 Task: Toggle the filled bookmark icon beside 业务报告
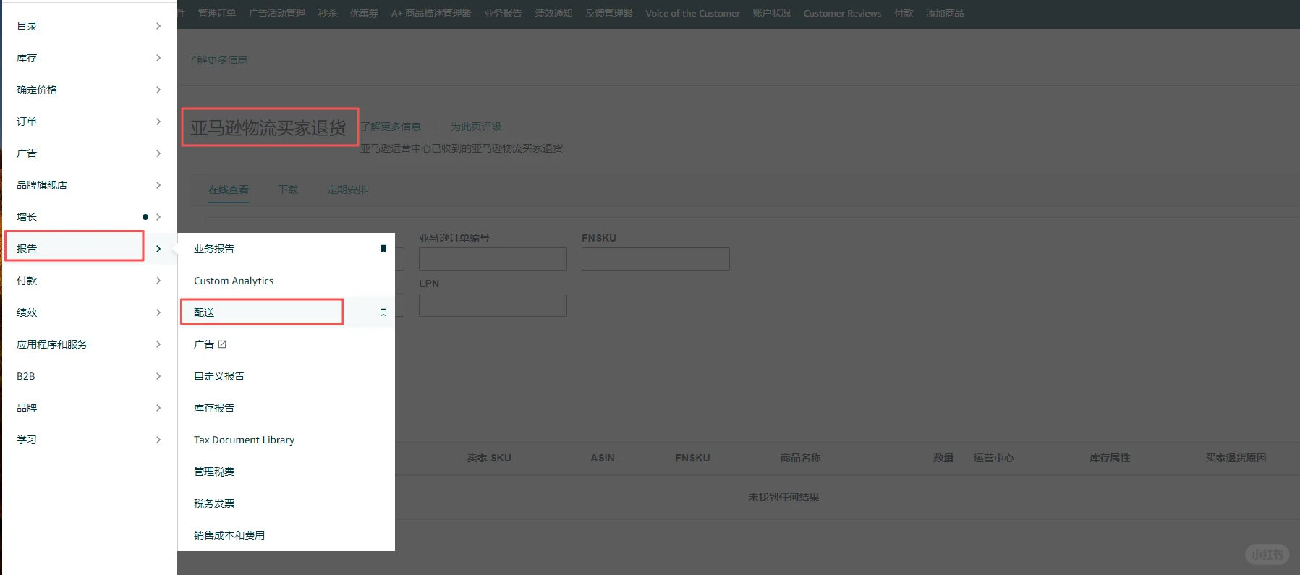tap(383, 249)
